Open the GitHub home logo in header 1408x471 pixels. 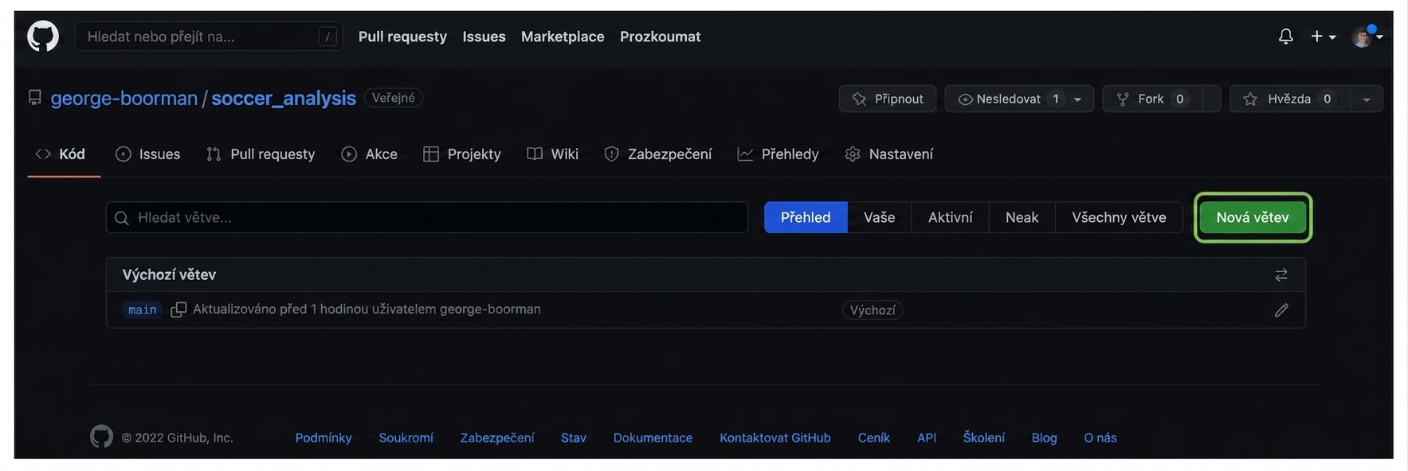(43, 37)
